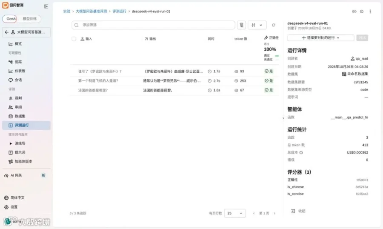Image resolution: width=383 pixels, height=229 pixels.
Task: Go to the previous page arrow
Action: 254,213
